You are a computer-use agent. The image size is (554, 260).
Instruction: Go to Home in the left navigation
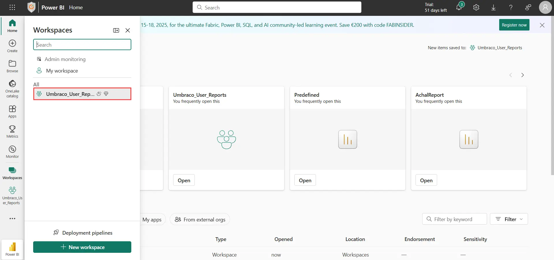click(12, 26)
